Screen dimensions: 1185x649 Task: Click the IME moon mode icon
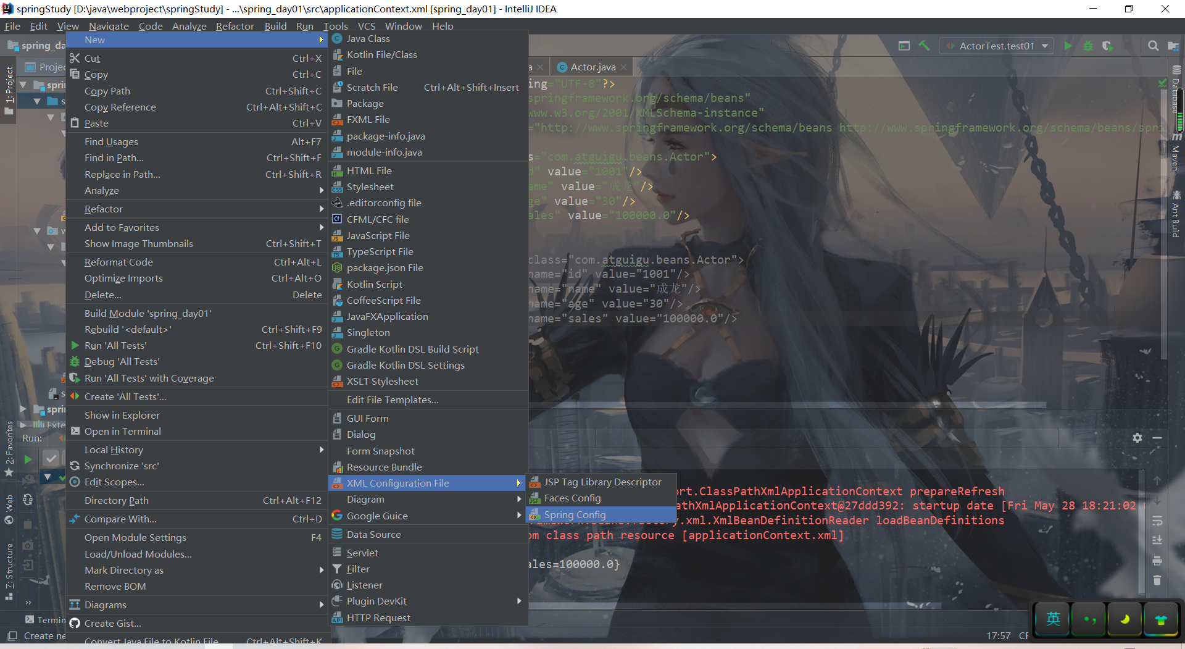(1125, 619)
